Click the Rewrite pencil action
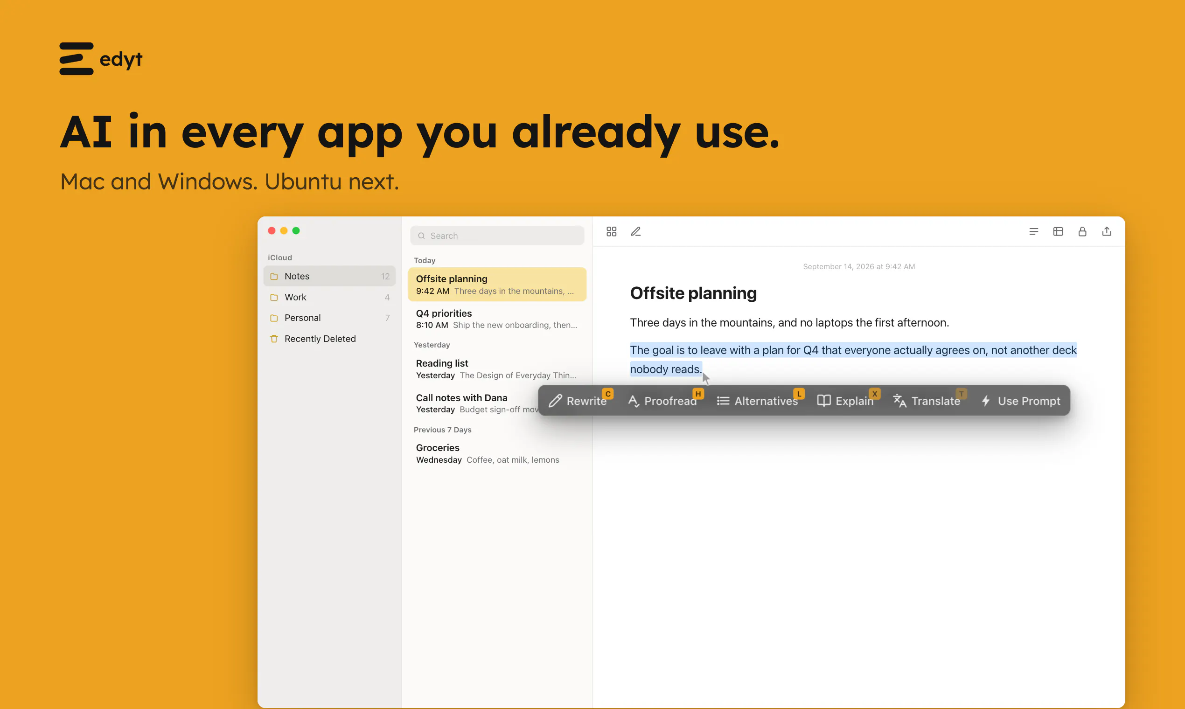1185x709 pixels. pyautogui.click(x=577, y=401)
